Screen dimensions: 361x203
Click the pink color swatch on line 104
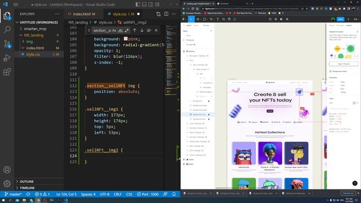click(x=125, y=39)
